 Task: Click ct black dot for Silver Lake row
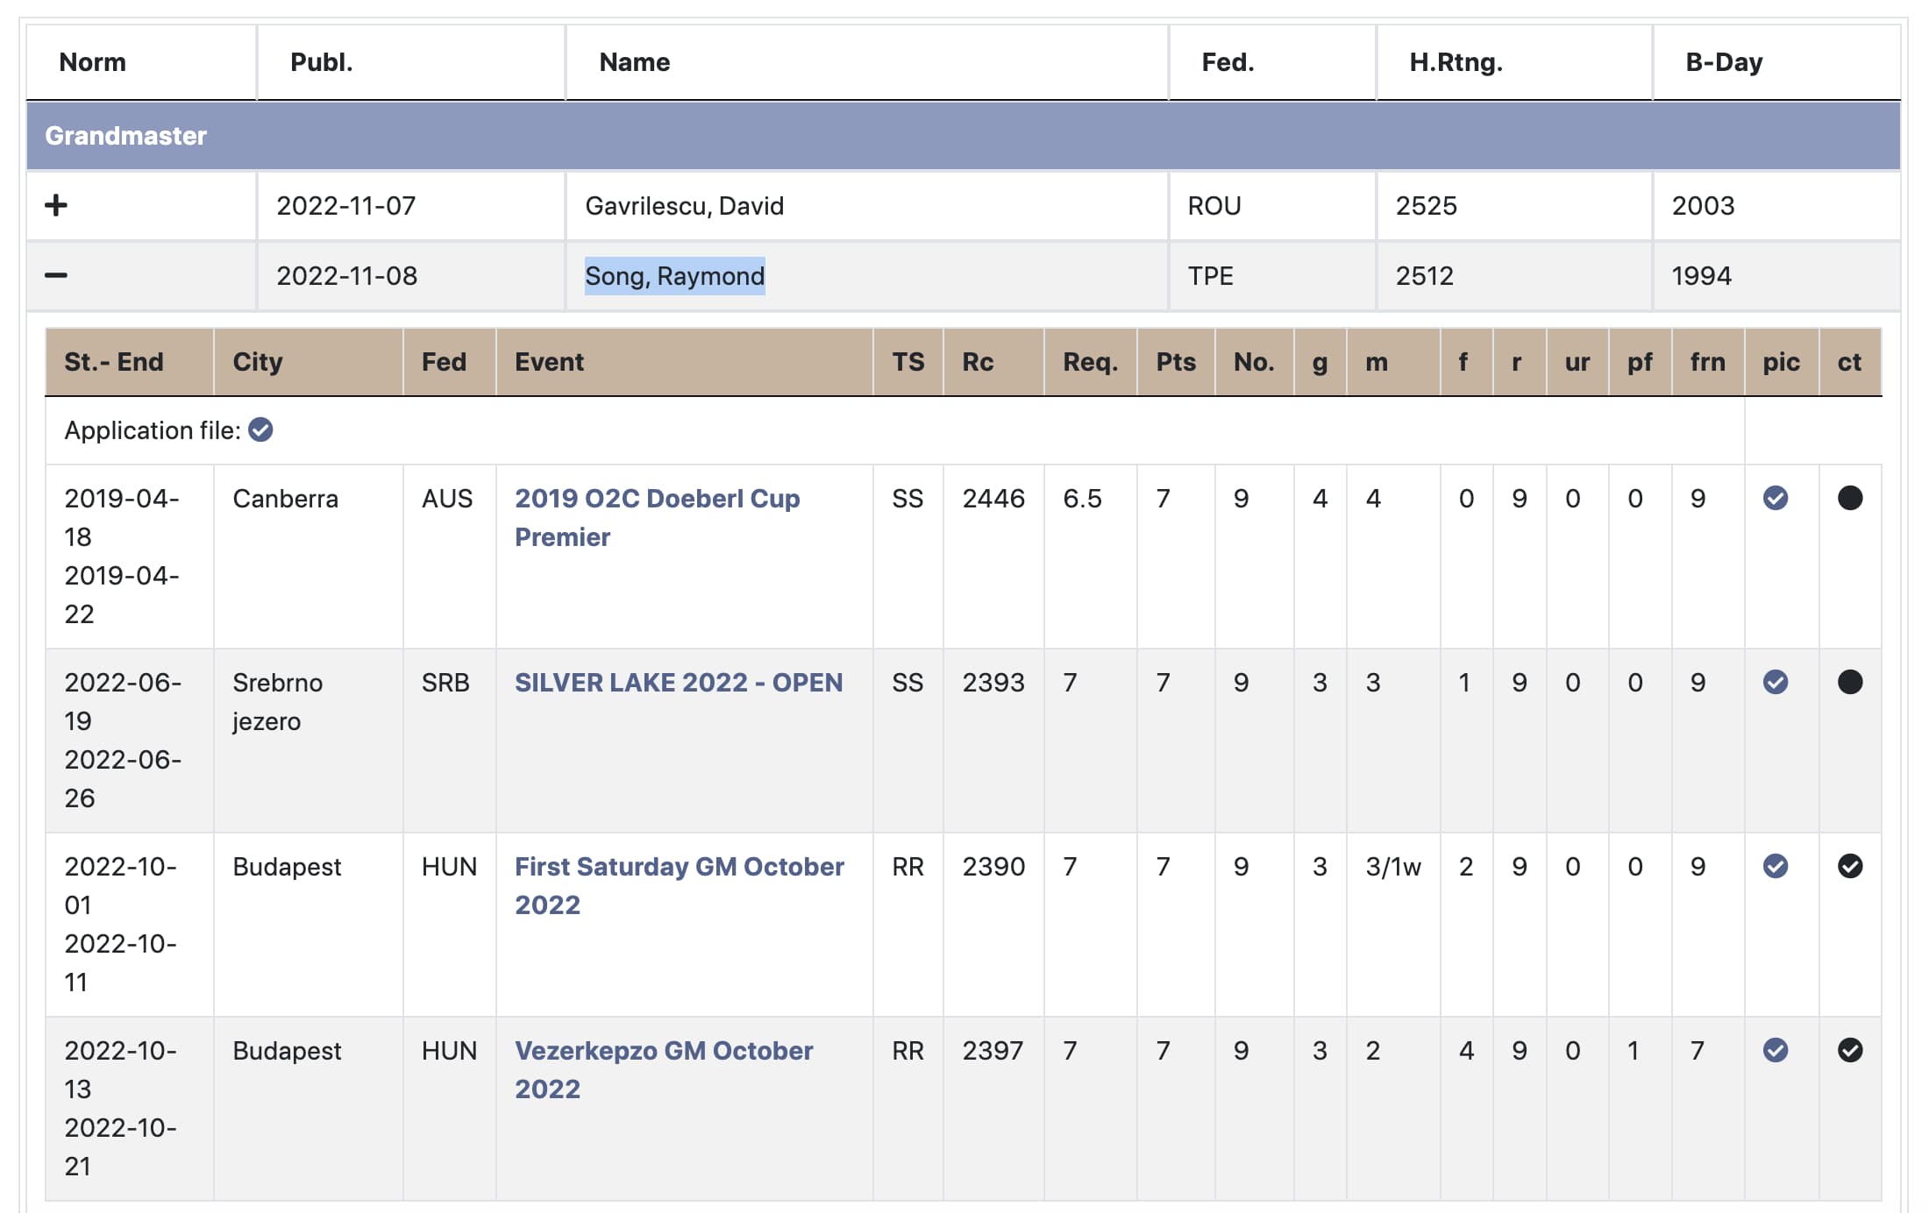point(1850,683)
